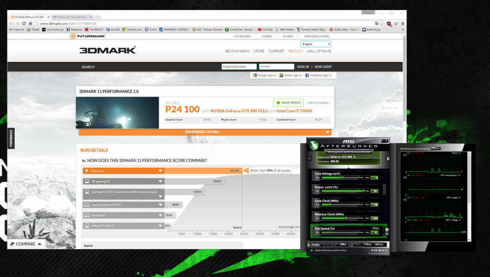
Task: Click the Steam sign in button
Action: point(290,75)
